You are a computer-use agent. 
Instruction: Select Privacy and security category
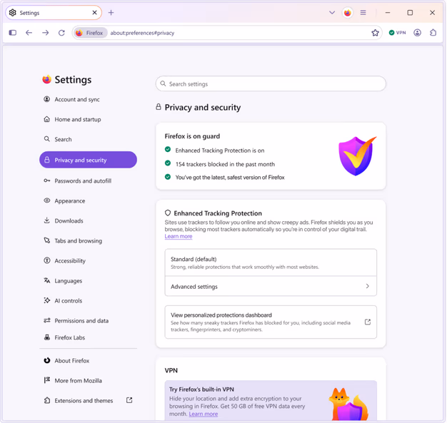[x=88, y=160]
